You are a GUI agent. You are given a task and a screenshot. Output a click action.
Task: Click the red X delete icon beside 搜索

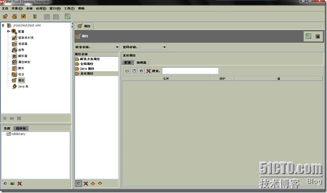tap(148, 71)
